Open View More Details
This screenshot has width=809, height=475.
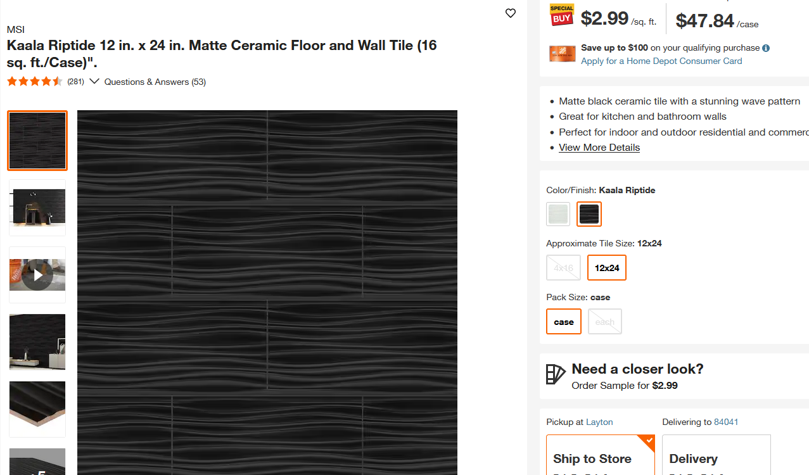point(599,147)
